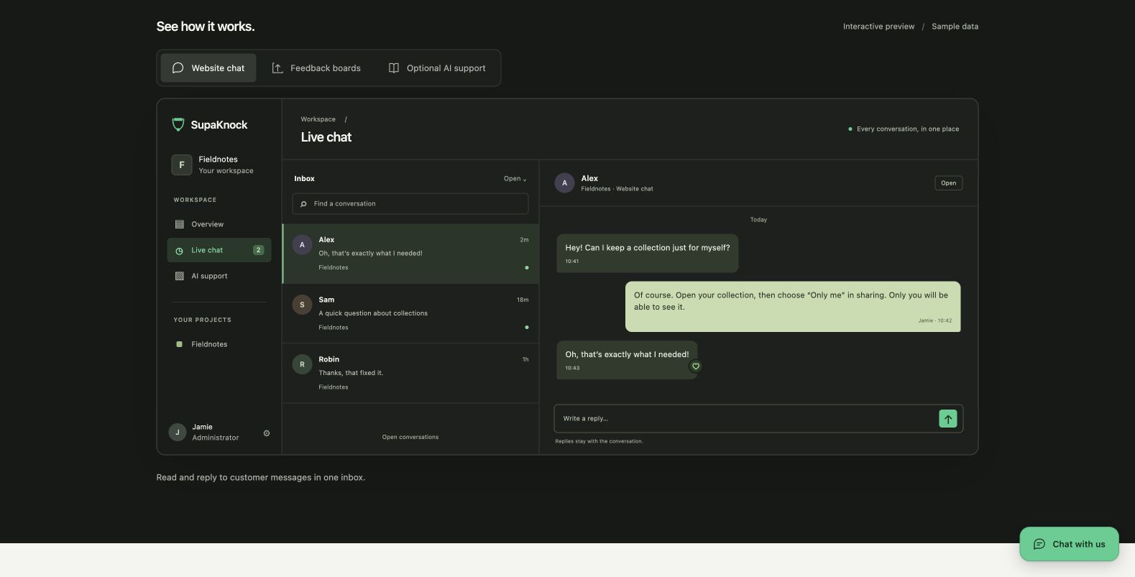Screen dimensions: 1135x577
Task: Click the search magnifier in Find a conversation
Action: (303, 204)
